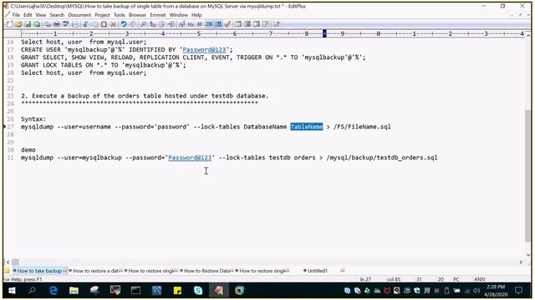Switch to the Untitled1 document tab
The image size is (535, 300).
[318, 271]
